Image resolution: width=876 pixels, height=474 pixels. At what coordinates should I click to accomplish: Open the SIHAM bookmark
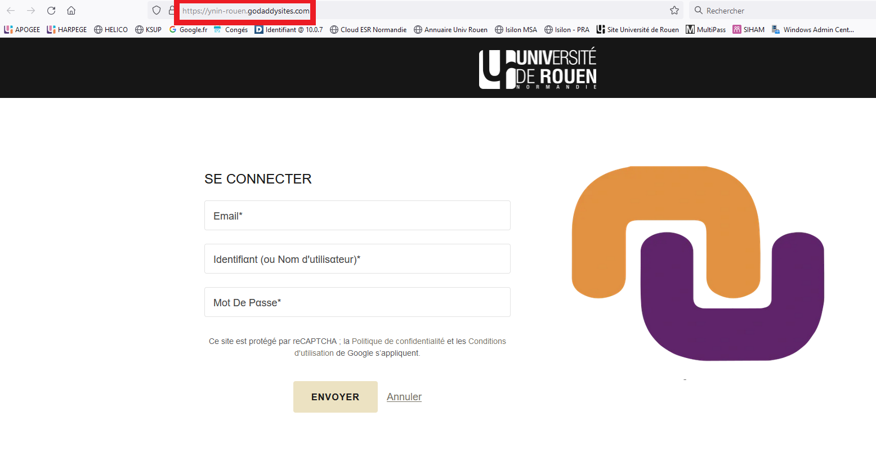pos(749,30)
